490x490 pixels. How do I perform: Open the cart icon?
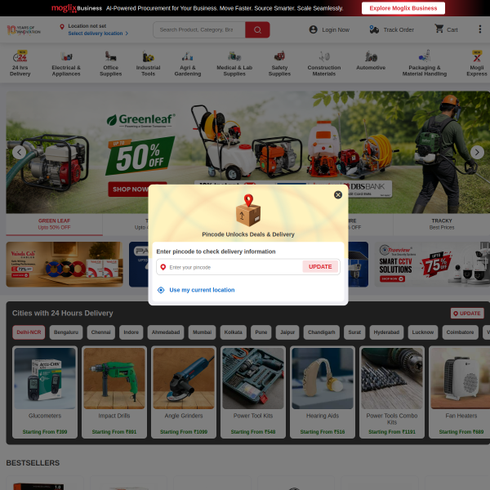point(439,29)
